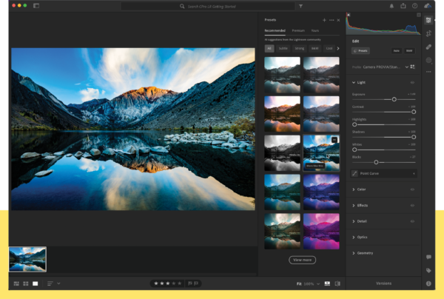Click the Presets button in Edit panel
This screenshot has width=444, height=299.
[x=360, y=50]
